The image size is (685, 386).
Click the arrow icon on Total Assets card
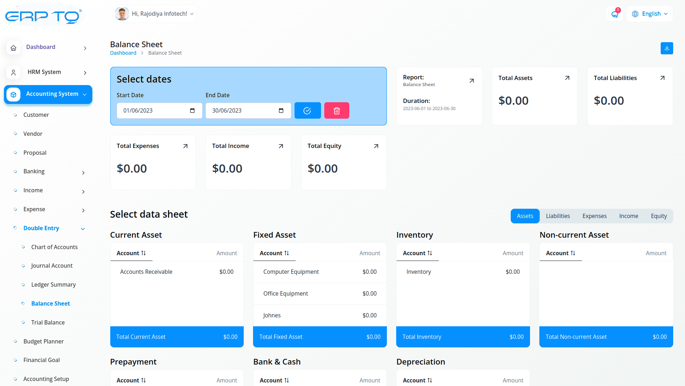pos(567,78)
